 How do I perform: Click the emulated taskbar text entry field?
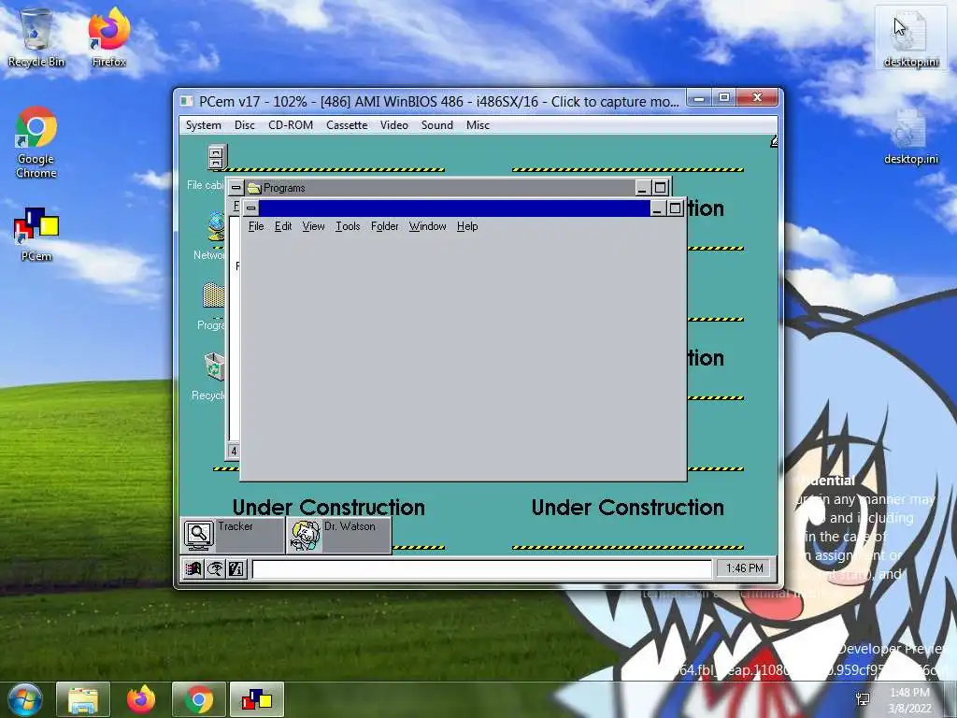pyautogui.click(x=481, y=569)
